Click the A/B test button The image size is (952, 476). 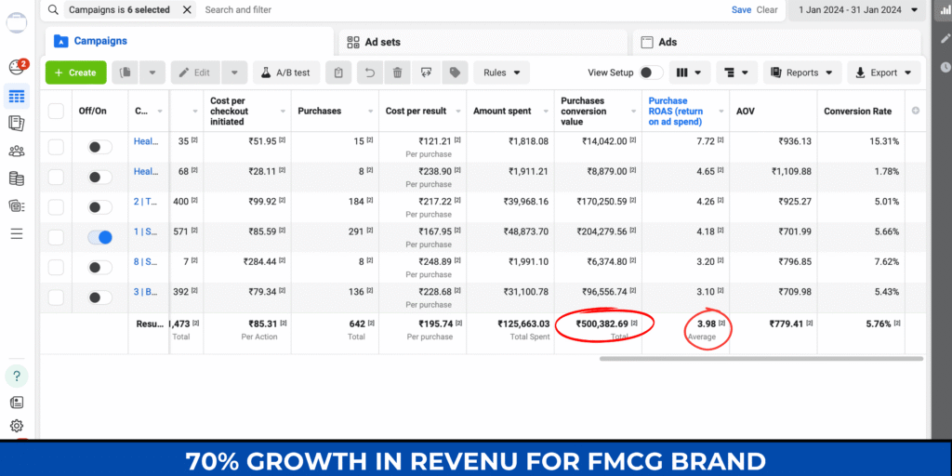285,73
